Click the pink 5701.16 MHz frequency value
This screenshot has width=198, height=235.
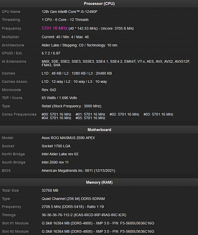[x=55, y=28]
